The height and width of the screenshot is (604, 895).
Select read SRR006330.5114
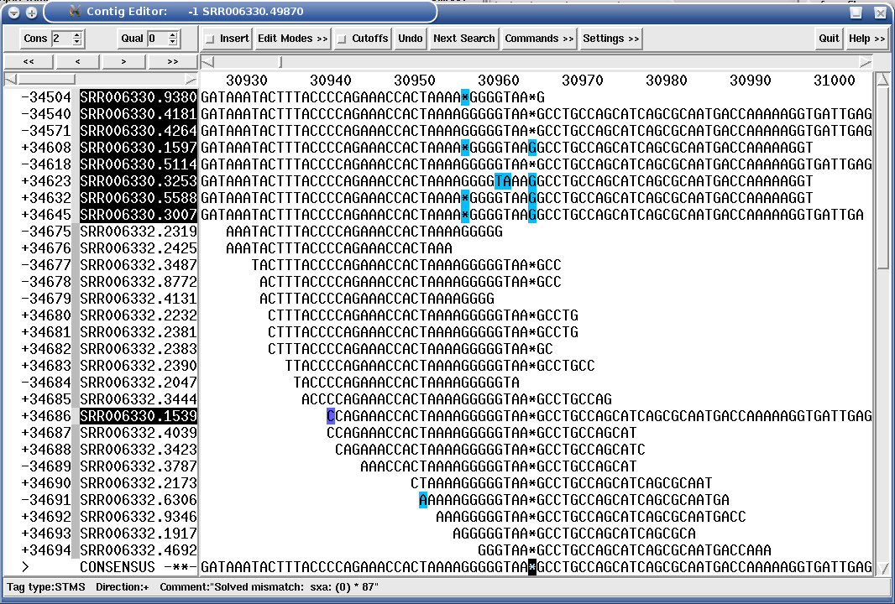pos(139,164)
